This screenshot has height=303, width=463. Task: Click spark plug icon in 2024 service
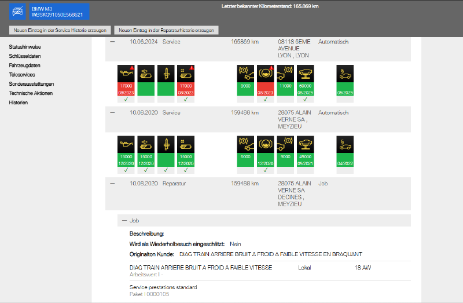tap(166, 74)
